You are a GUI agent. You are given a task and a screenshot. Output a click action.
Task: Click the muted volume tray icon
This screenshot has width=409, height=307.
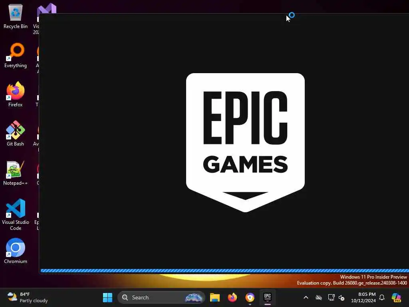[x=341, y=297]
